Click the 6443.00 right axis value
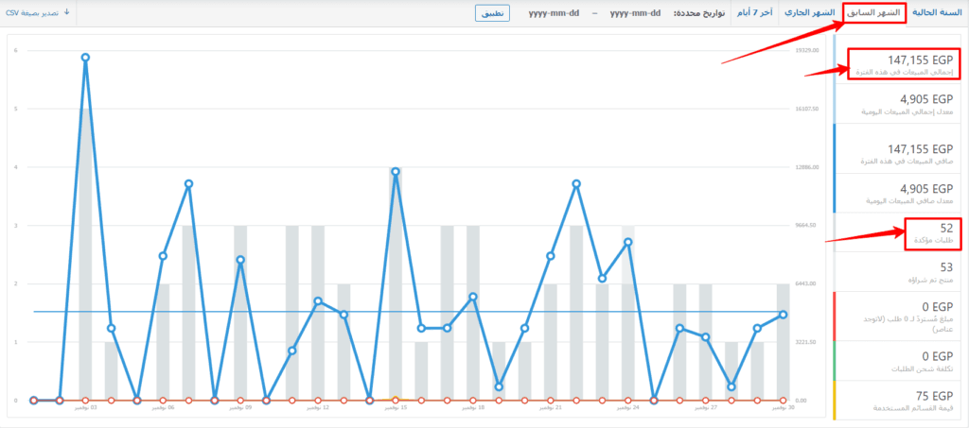 tap(807, 283)
